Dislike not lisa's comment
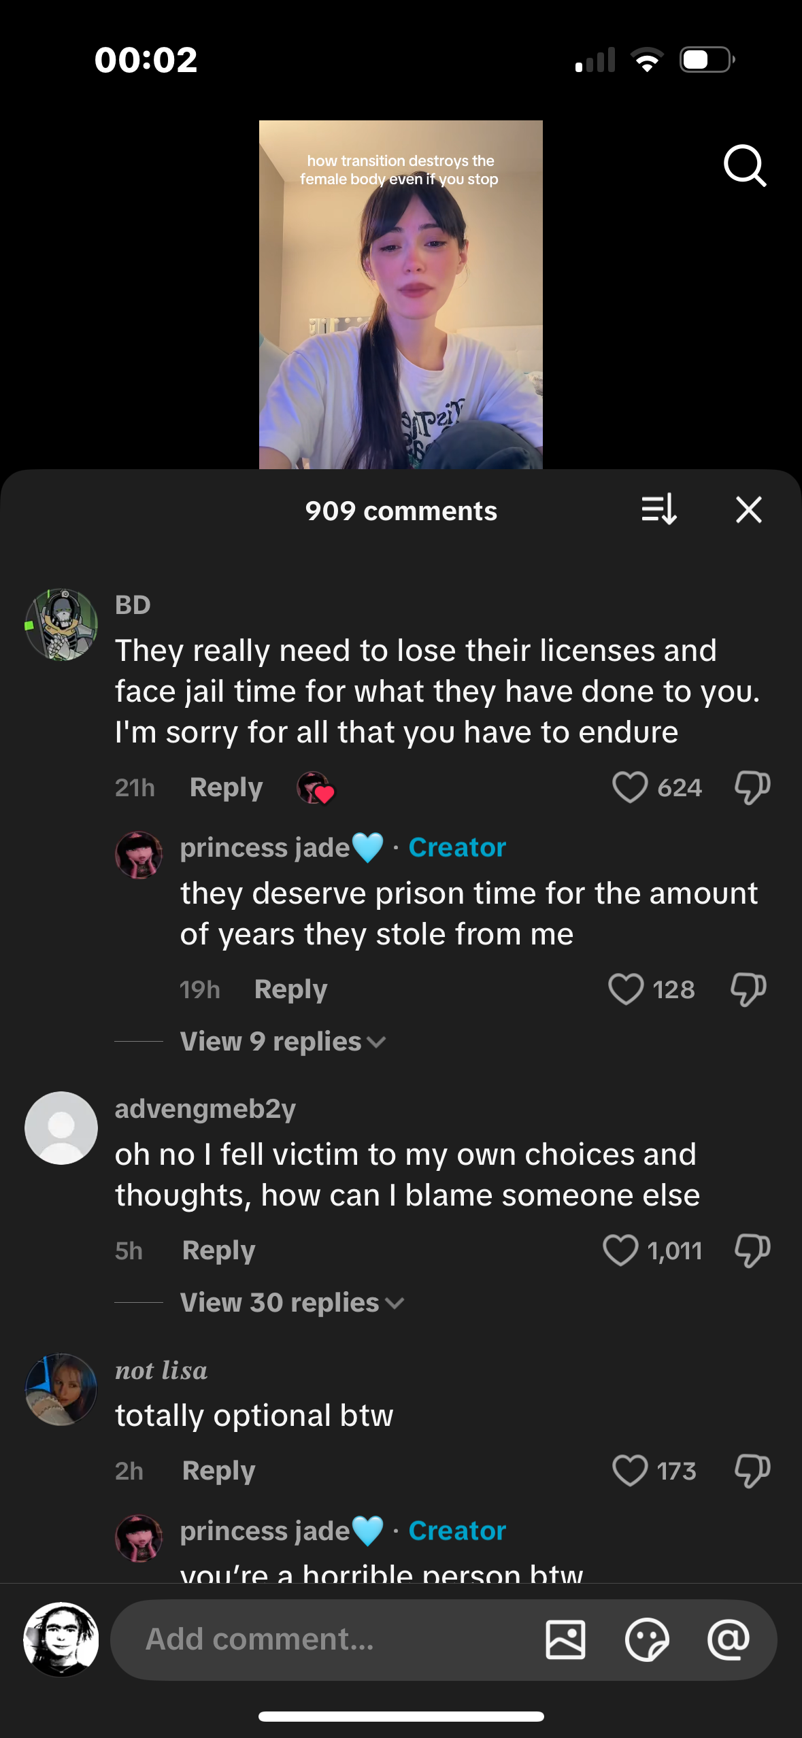 (x=752, y=1471)
